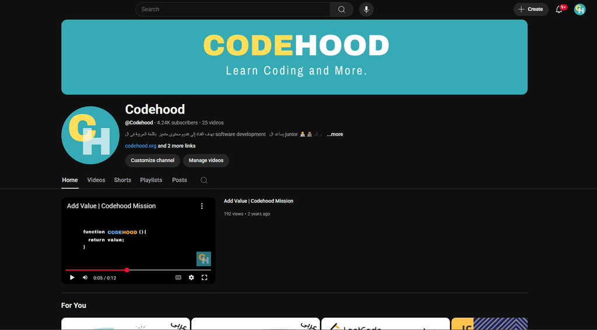Click "192 views" text
Viewport: 597px width, 330px height.
(233, 214)
